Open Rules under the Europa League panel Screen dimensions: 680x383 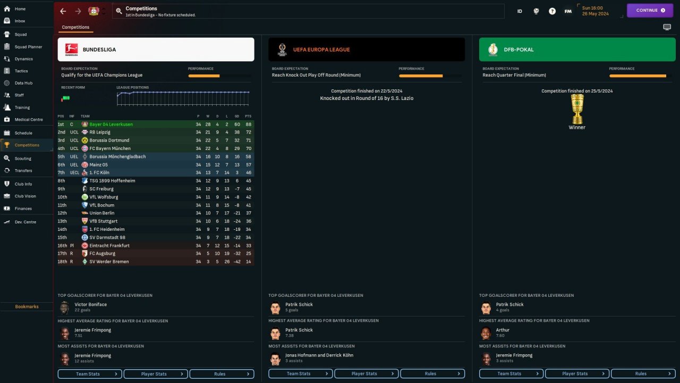click(x=432, y=374)
